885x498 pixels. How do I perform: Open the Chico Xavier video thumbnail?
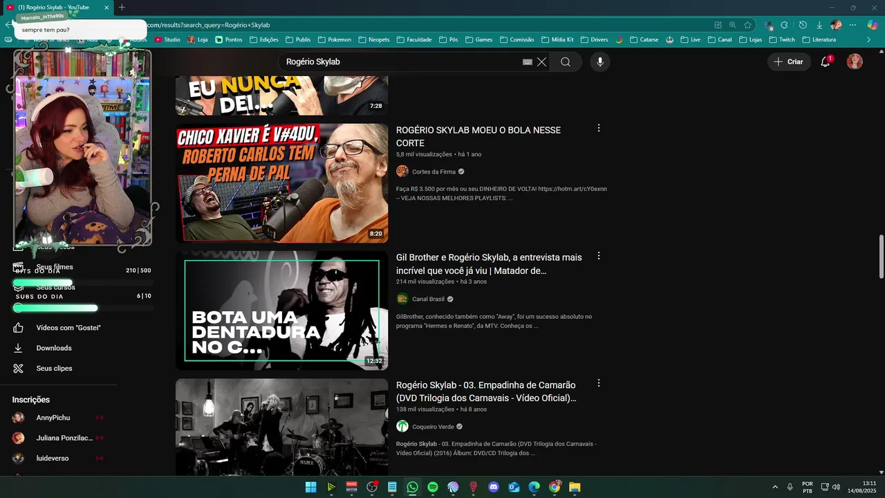[x=281, y=183]
